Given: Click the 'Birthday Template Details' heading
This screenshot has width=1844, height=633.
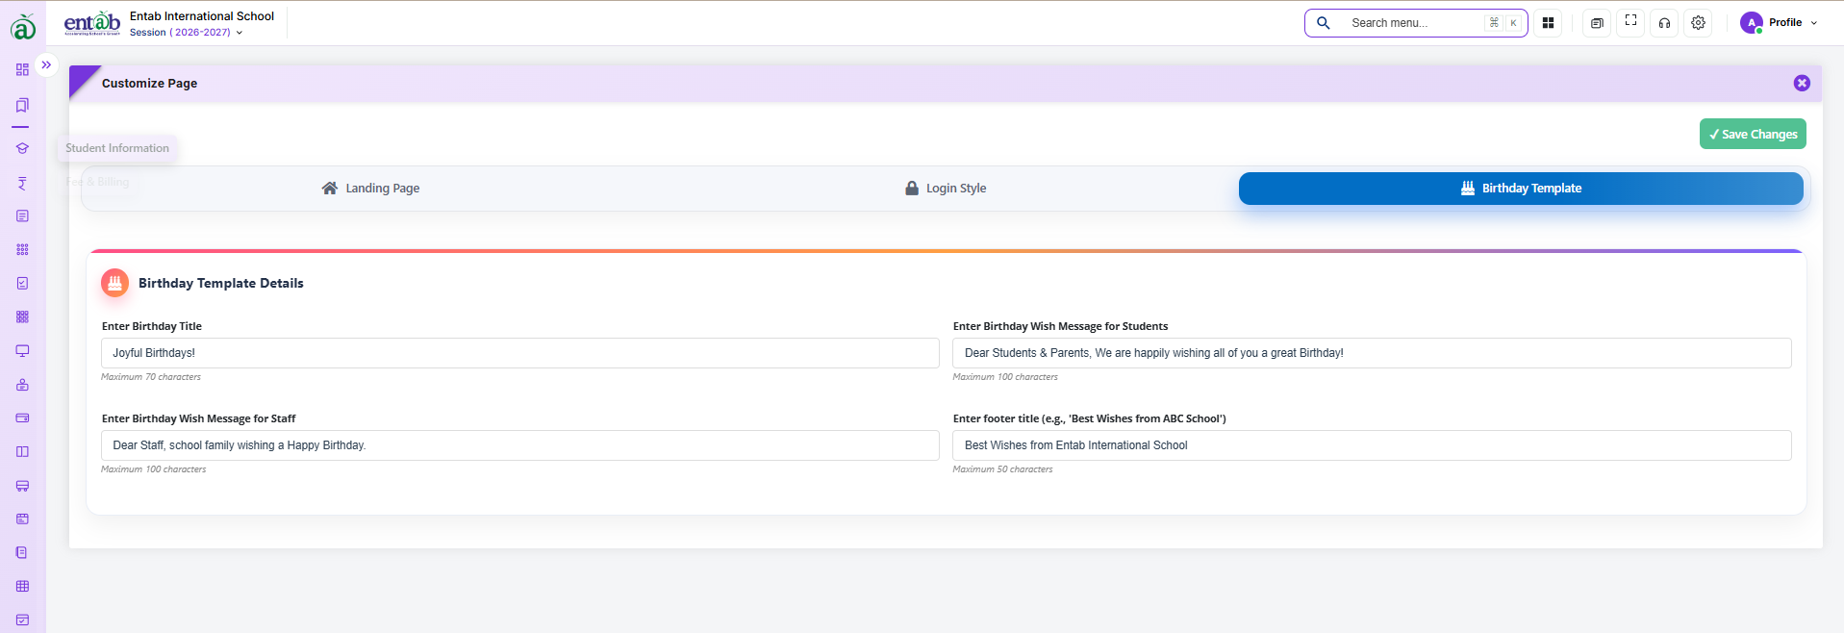Looking at the screenshot, I should pos(221,283).
